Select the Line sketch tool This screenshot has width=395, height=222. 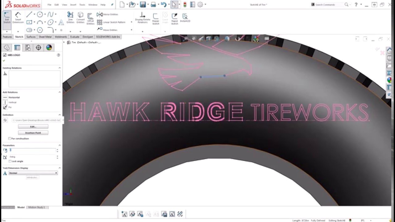[29, 14]
